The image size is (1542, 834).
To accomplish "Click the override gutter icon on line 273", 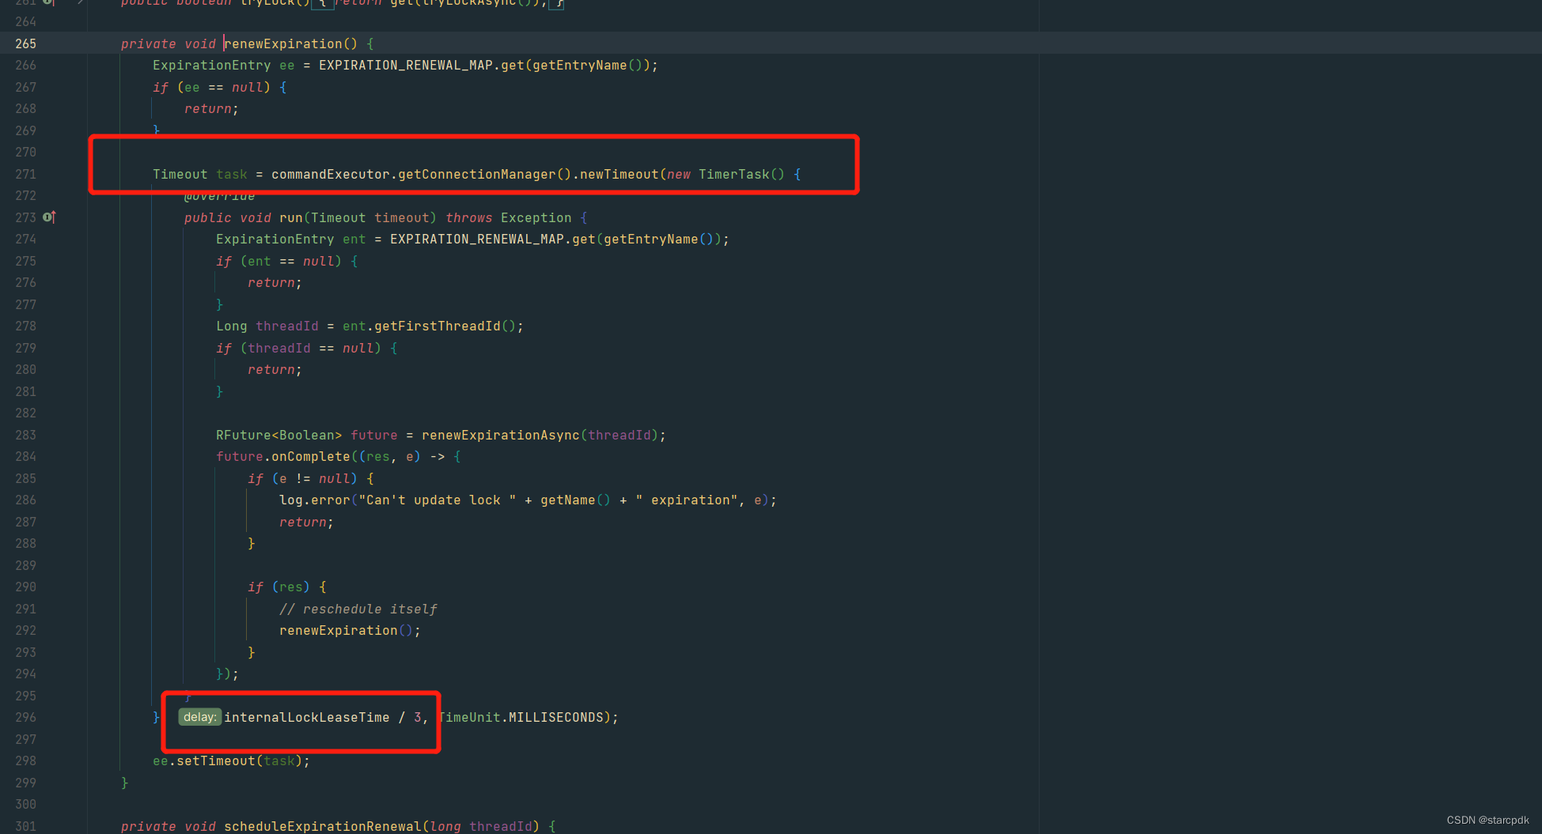I will point(49,217).
